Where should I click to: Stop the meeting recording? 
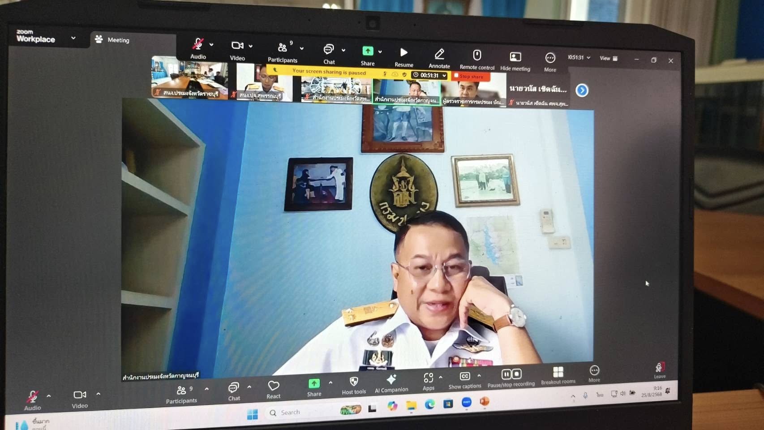point(516,374)
